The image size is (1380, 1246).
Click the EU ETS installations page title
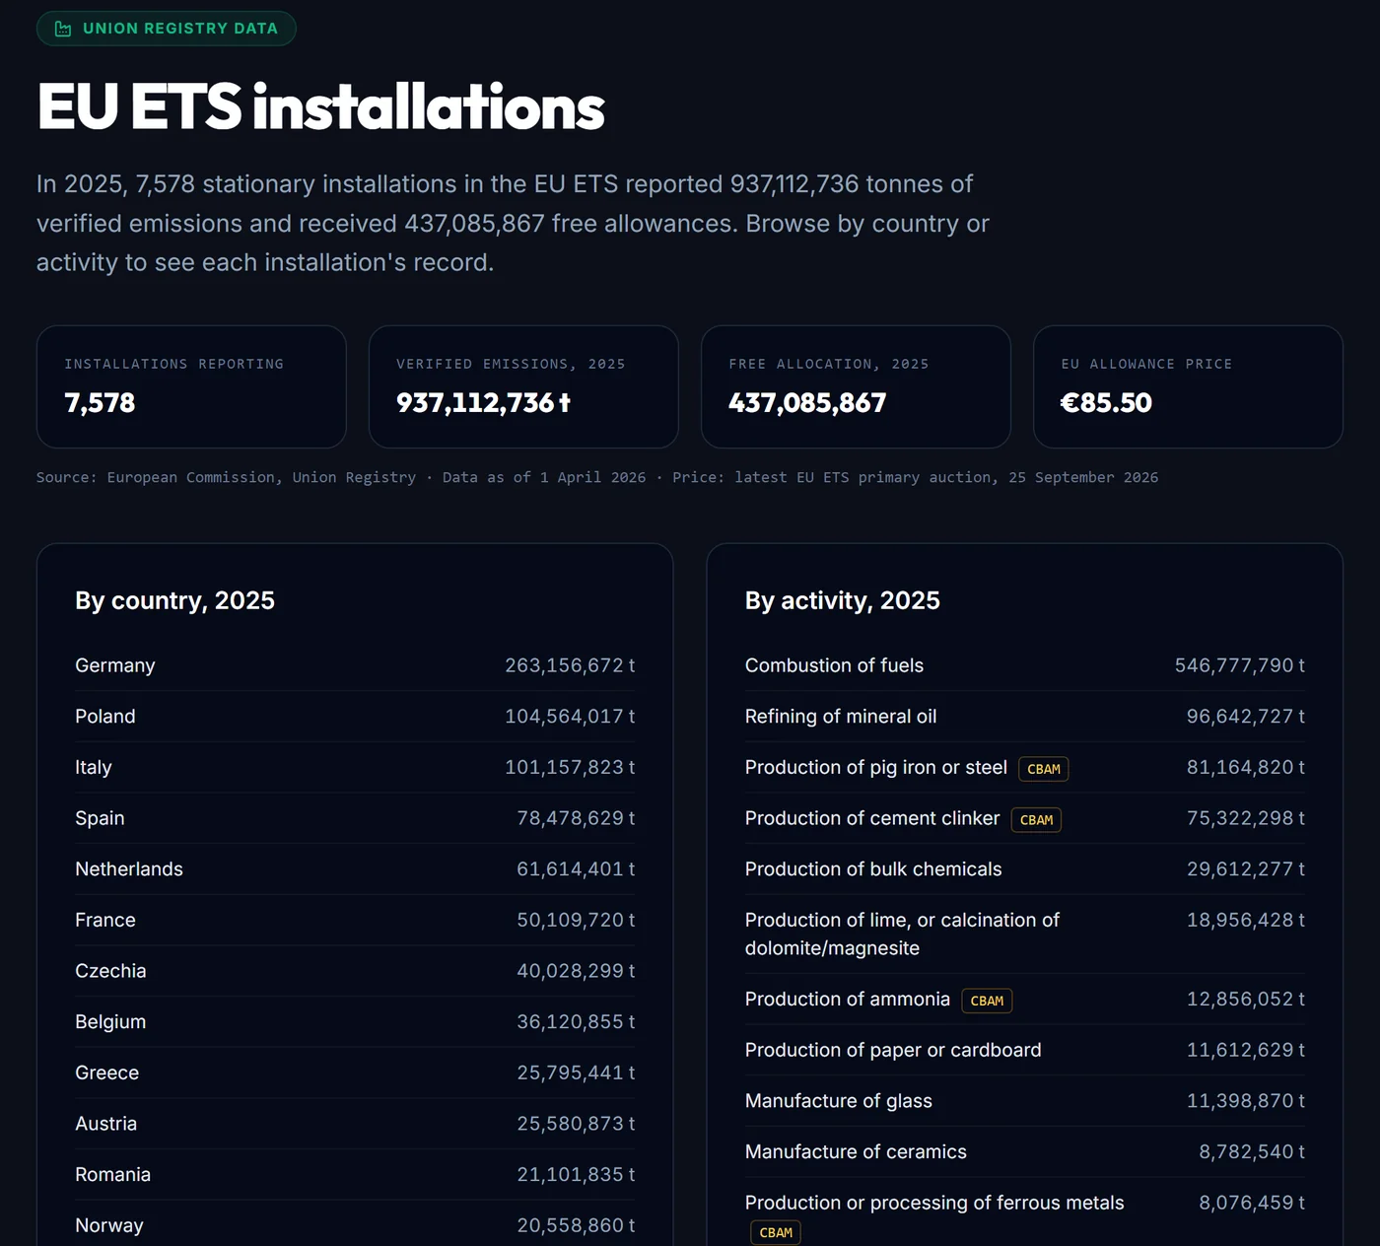[320, 106]
